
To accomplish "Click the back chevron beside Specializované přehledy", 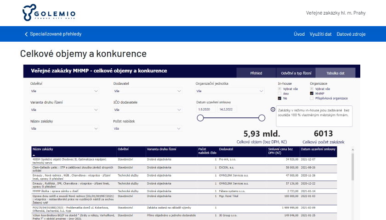I will coord(26,34).
